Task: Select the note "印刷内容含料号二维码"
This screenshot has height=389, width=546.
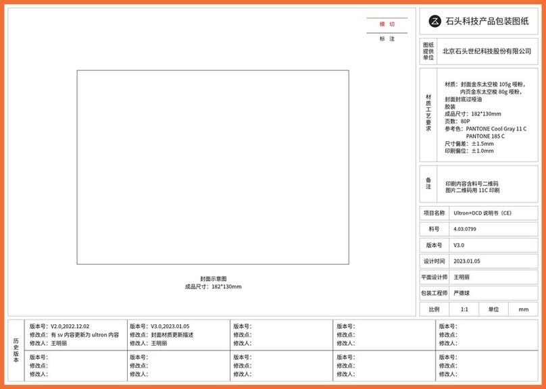Action: click(x=472, y=184)
